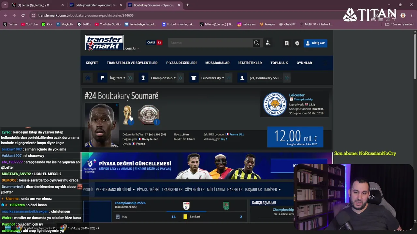Screen dimensions: 417x234
Task: Open the World Cup trophy achievement icon
Action: coord(127,115)
